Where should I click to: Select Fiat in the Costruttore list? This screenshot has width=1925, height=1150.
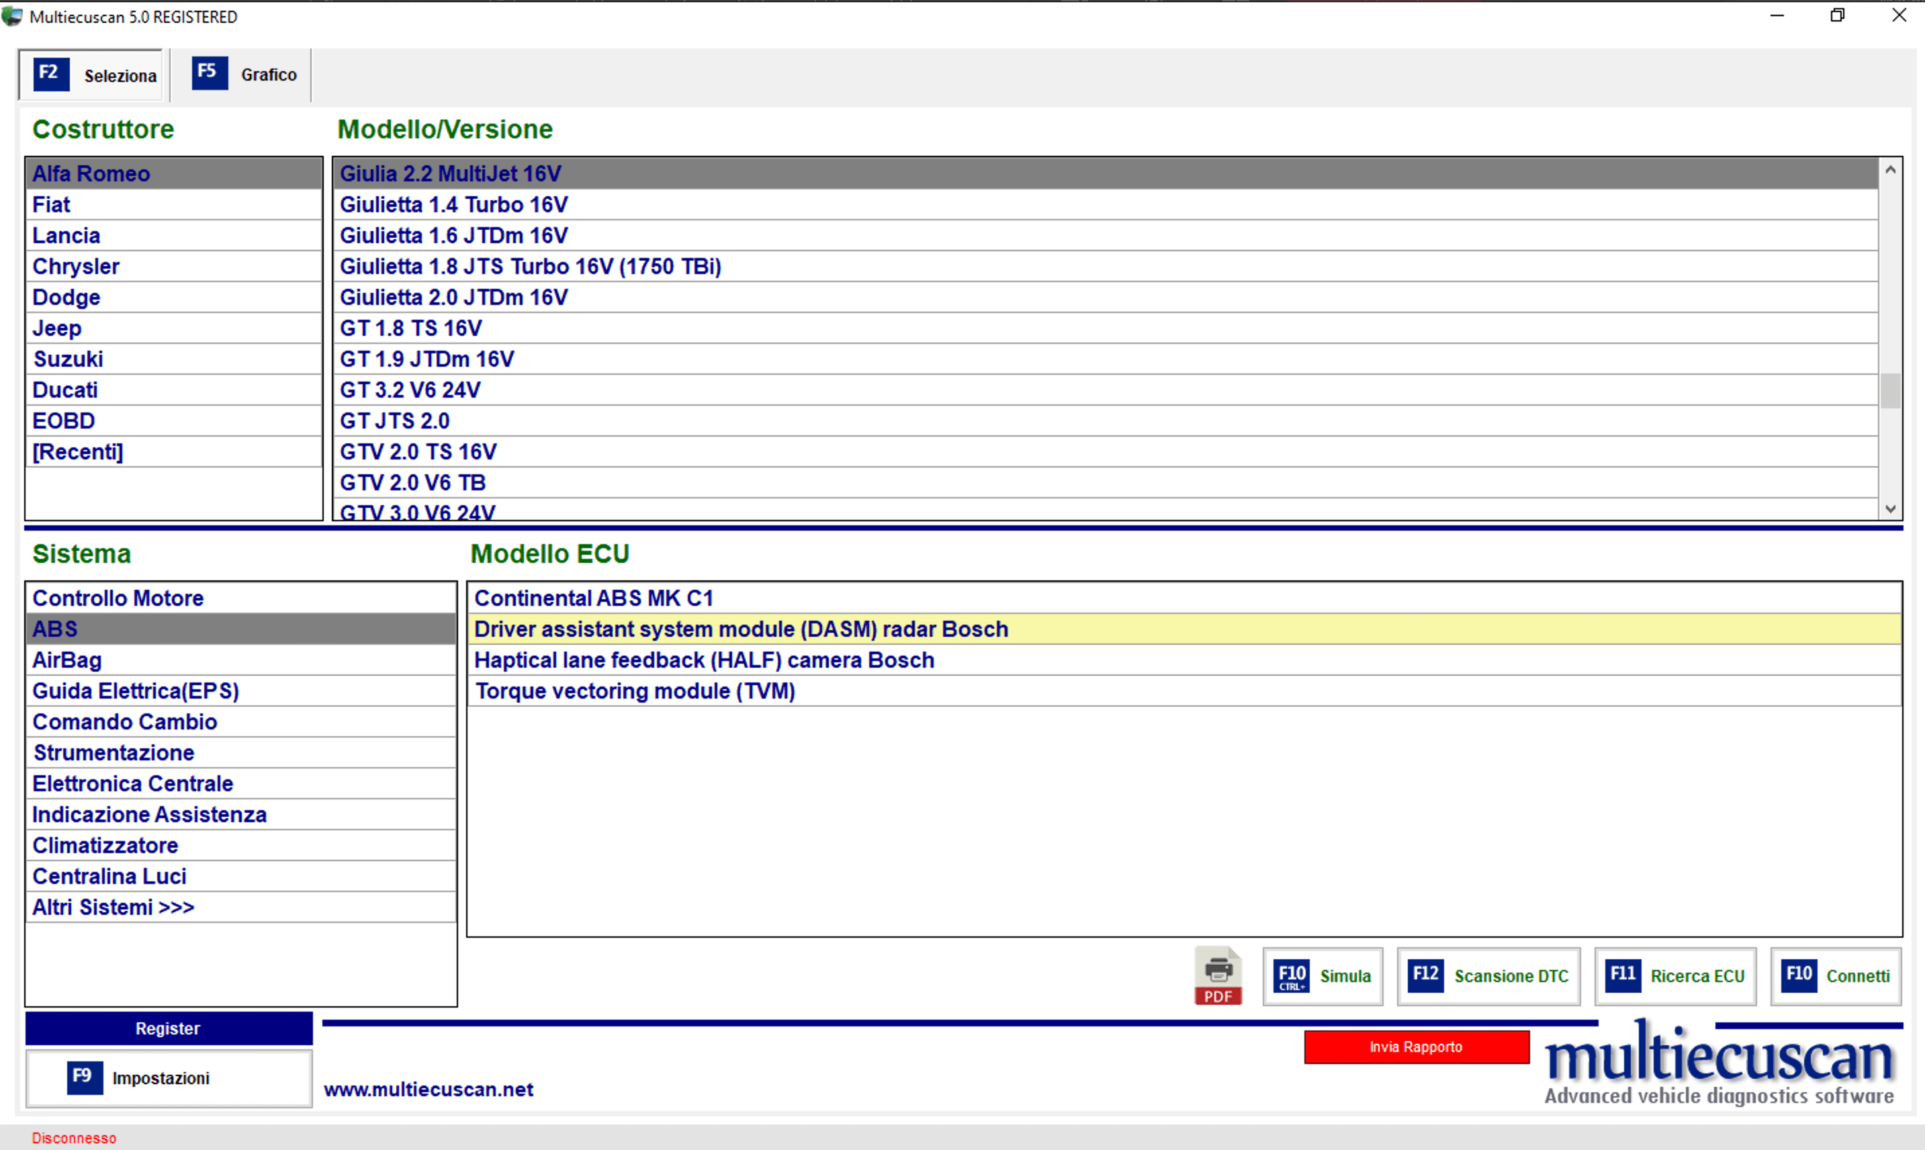coord(51,205)
